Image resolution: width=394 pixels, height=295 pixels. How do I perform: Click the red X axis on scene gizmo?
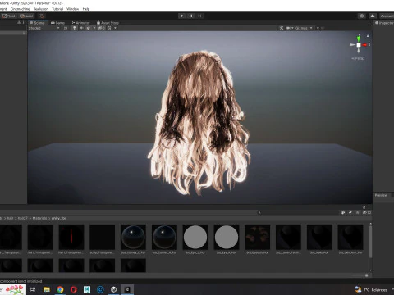tap(365, 45)
